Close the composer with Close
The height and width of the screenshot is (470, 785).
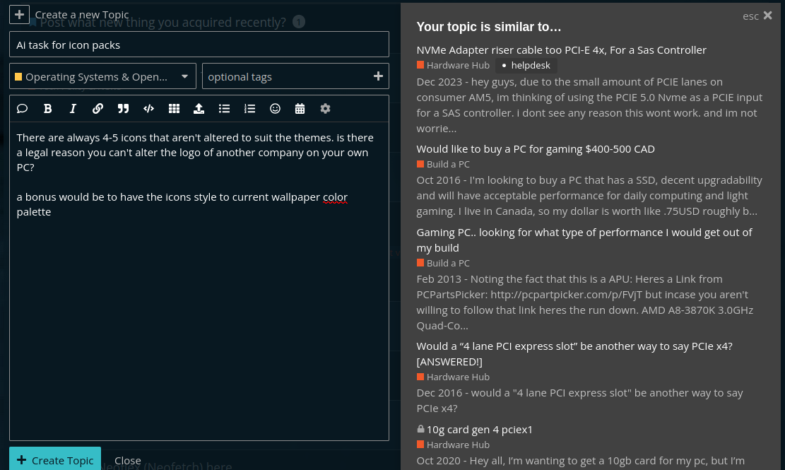pos(127,460)
